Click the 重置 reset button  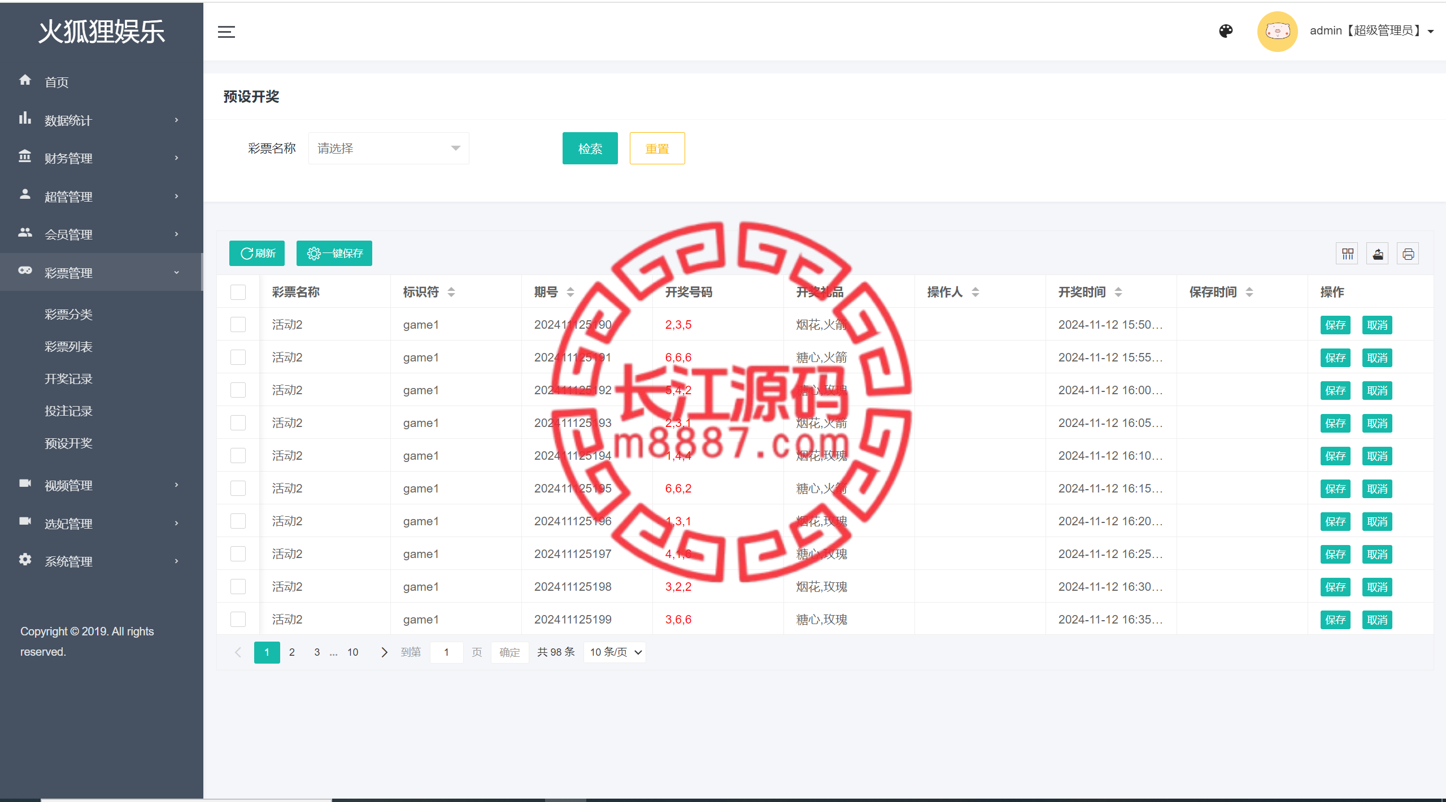(x=657, y=149)
